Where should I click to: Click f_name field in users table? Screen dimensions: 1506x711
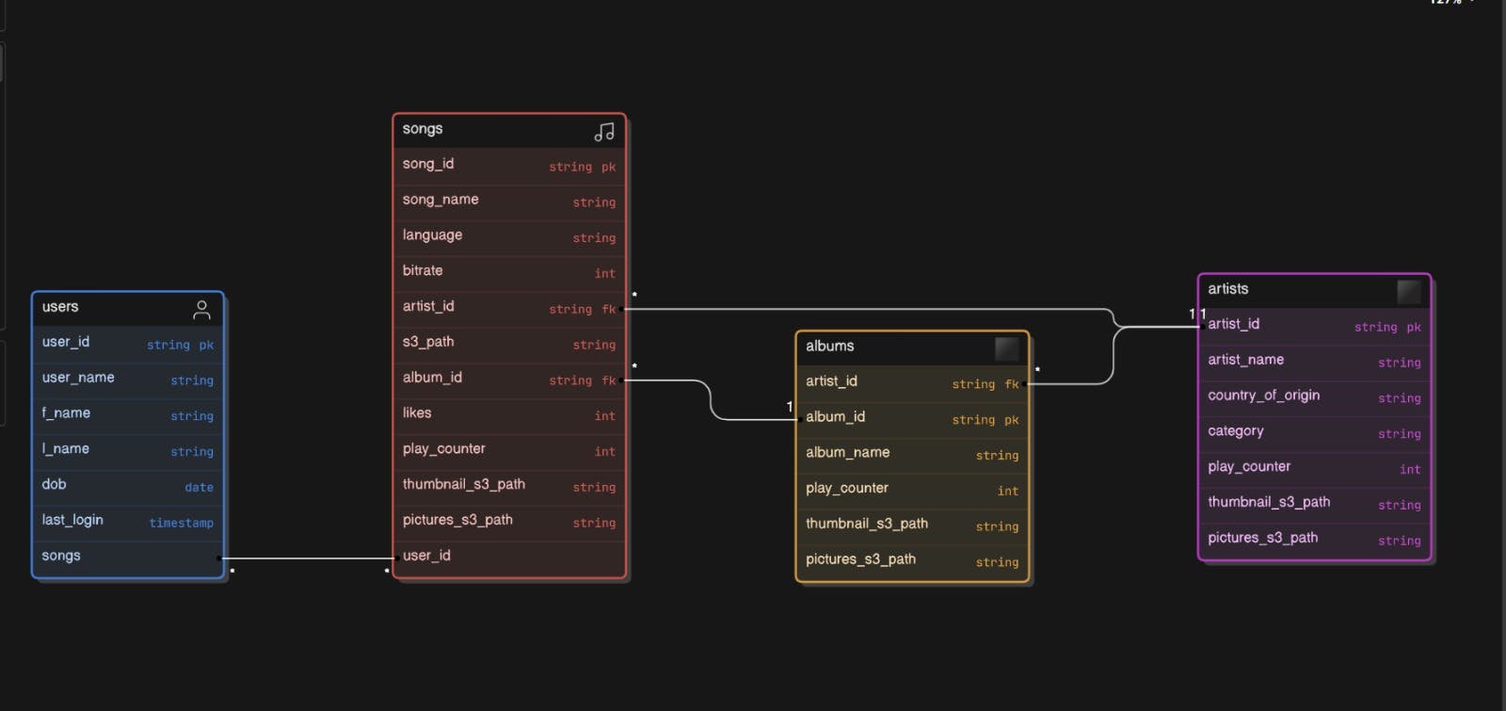click(x=128, y=415)
